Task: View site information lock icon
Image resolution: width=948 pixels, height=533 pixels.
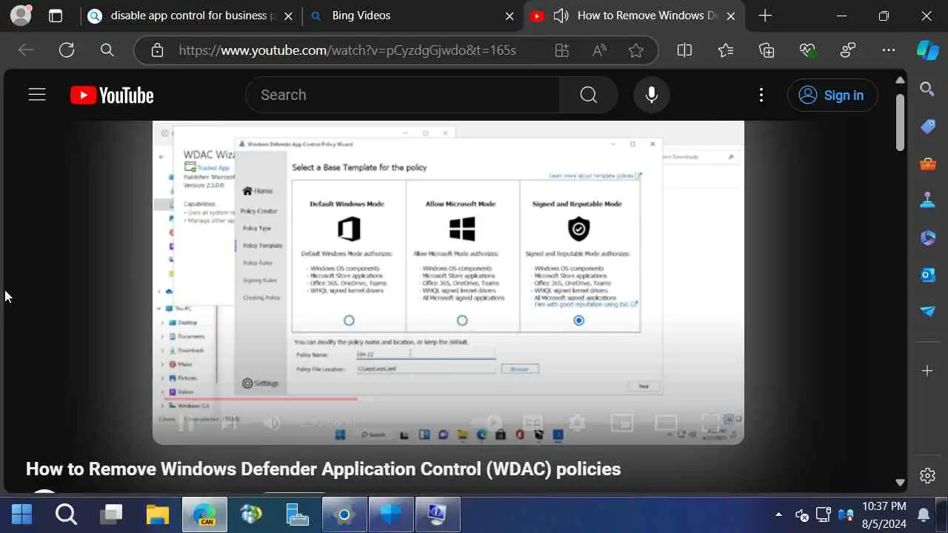Action: click(157, 50)
